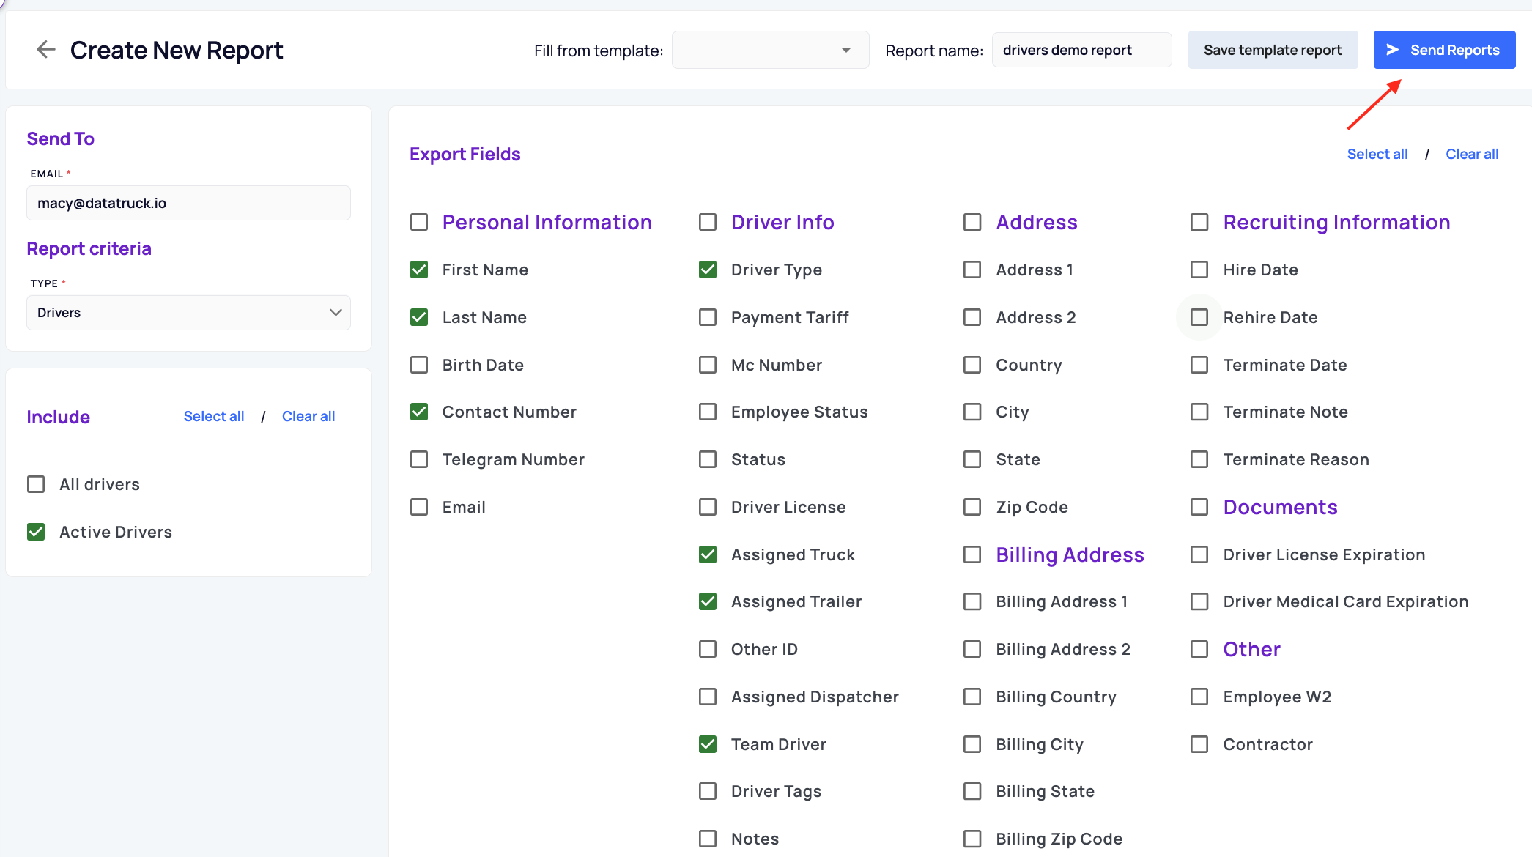
Task: Check the Status checkbox
Action: coord(708,459)
